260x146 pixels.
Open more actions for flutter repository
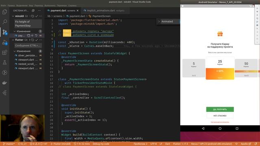41,40
